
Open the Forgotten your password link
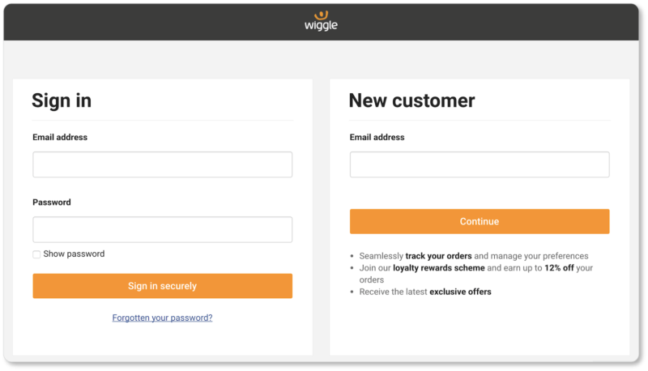162,318
